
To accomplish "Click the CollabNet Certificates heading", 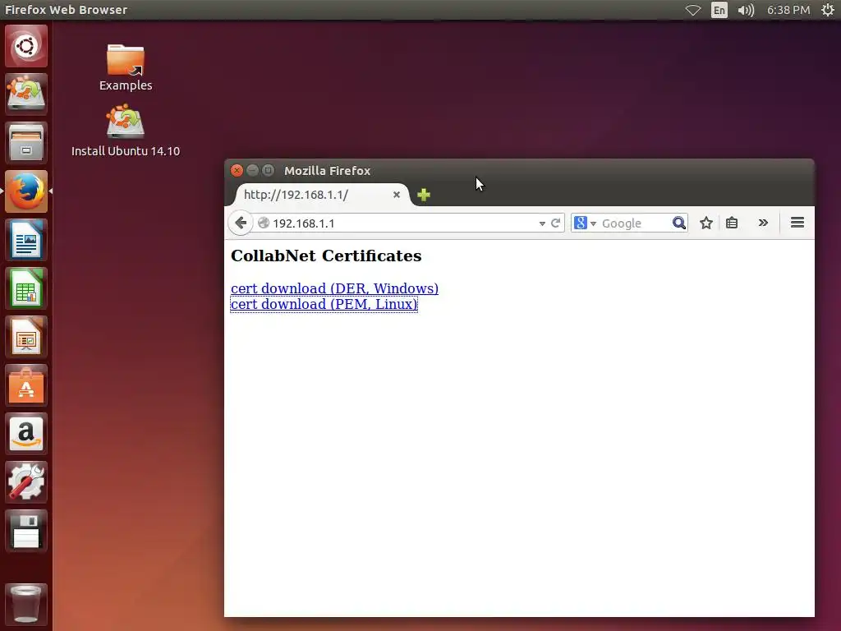I will click(326, 256).
